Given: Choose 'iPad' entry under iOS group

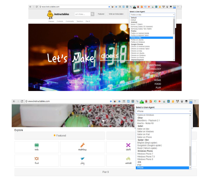Looking at the screenshot, I should click(139, 165).
